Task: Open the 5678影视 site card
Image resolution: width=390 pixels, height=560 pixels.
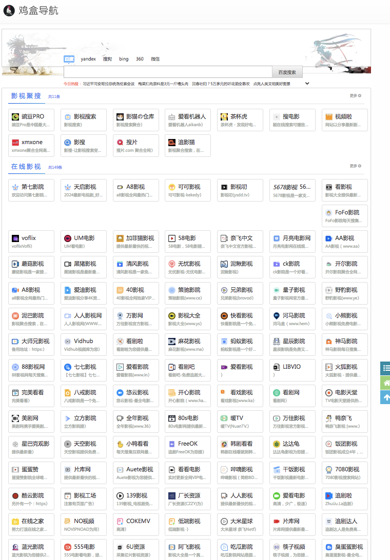Action: click(292, 190)
